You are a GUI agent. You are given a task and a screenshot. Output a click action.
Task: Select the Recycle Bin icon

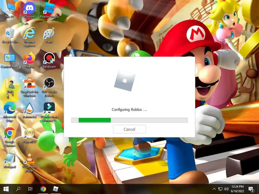10,36
